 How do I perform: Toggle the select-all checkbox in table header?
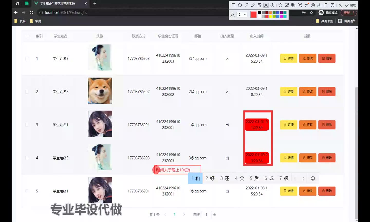tap(27, 36)
